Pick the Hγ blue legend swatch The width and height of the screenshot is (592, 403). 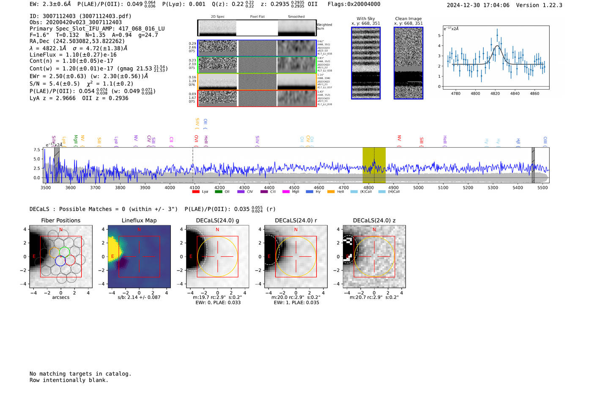[x=310, y=192]
